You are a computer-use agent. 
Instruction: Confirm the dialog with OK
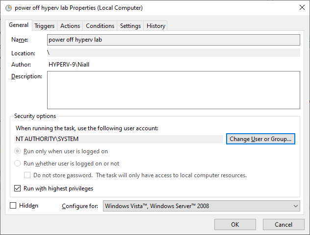click(x=235, y=225)
